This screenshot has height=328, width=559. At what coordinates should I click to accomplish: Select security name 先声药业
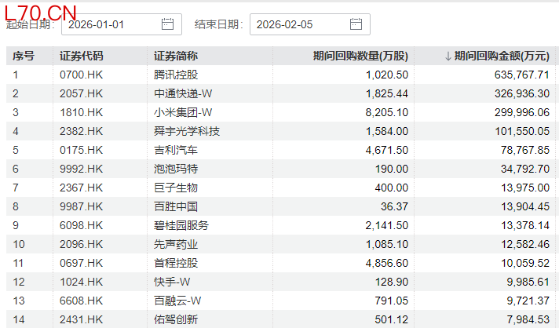[176, 244]
